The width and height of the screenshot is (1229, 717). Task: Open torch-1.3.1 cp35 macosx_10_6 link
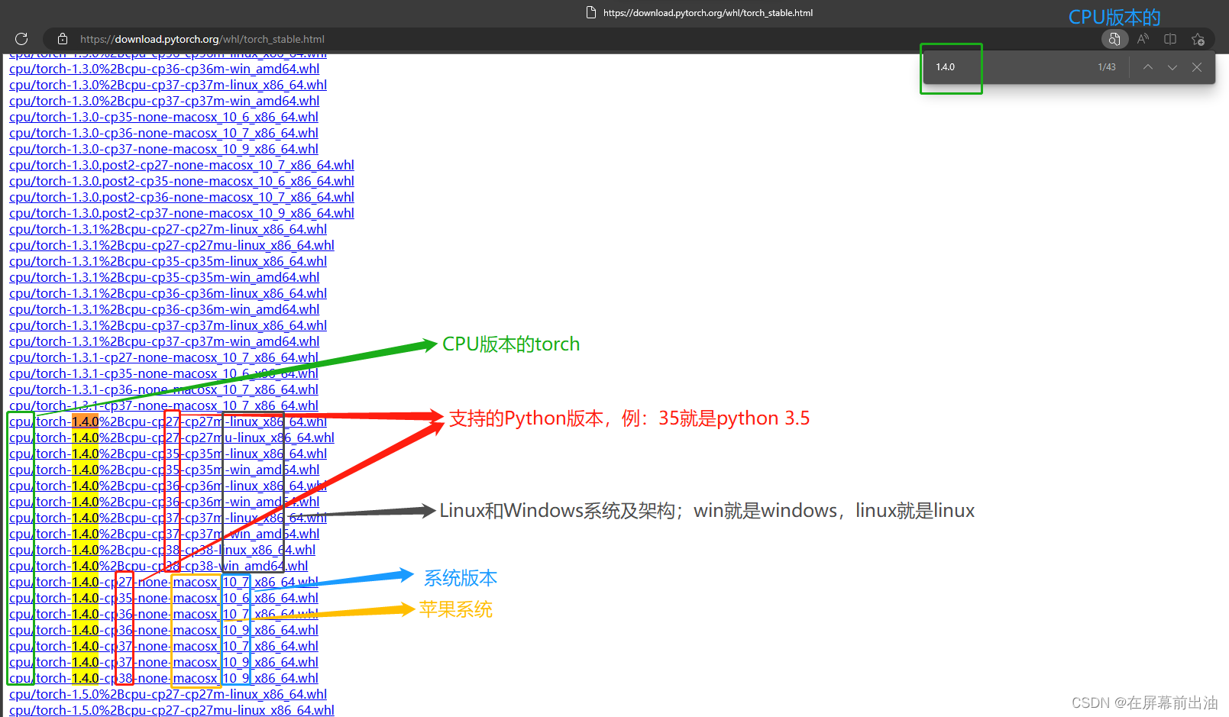[163, 373]
